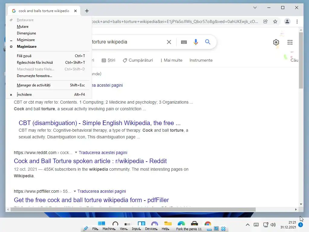Select Închidere in the window menu
The width and height of the screenshot is (309, 232).
(x=49, y=95)
